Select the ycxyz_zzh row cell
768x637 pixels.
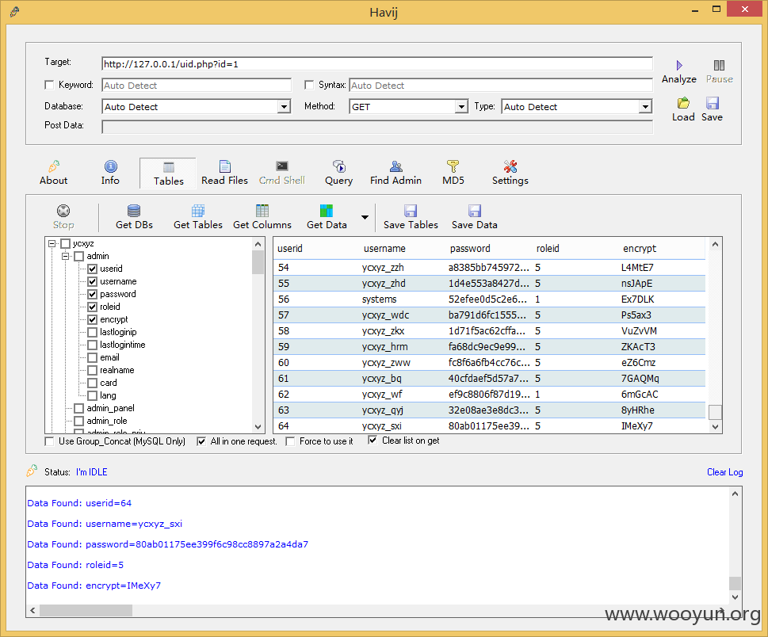pos(383,268)
